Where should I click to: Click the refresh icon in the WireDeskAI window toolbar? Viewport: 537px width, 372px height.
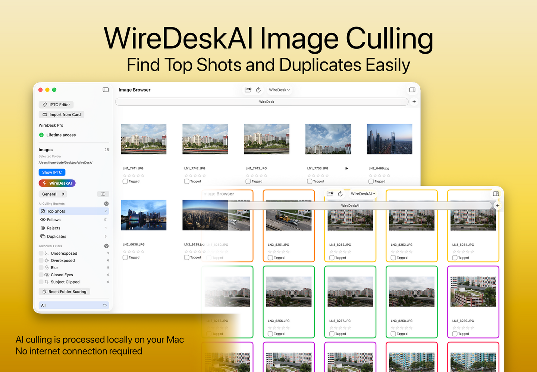[340, 194]
